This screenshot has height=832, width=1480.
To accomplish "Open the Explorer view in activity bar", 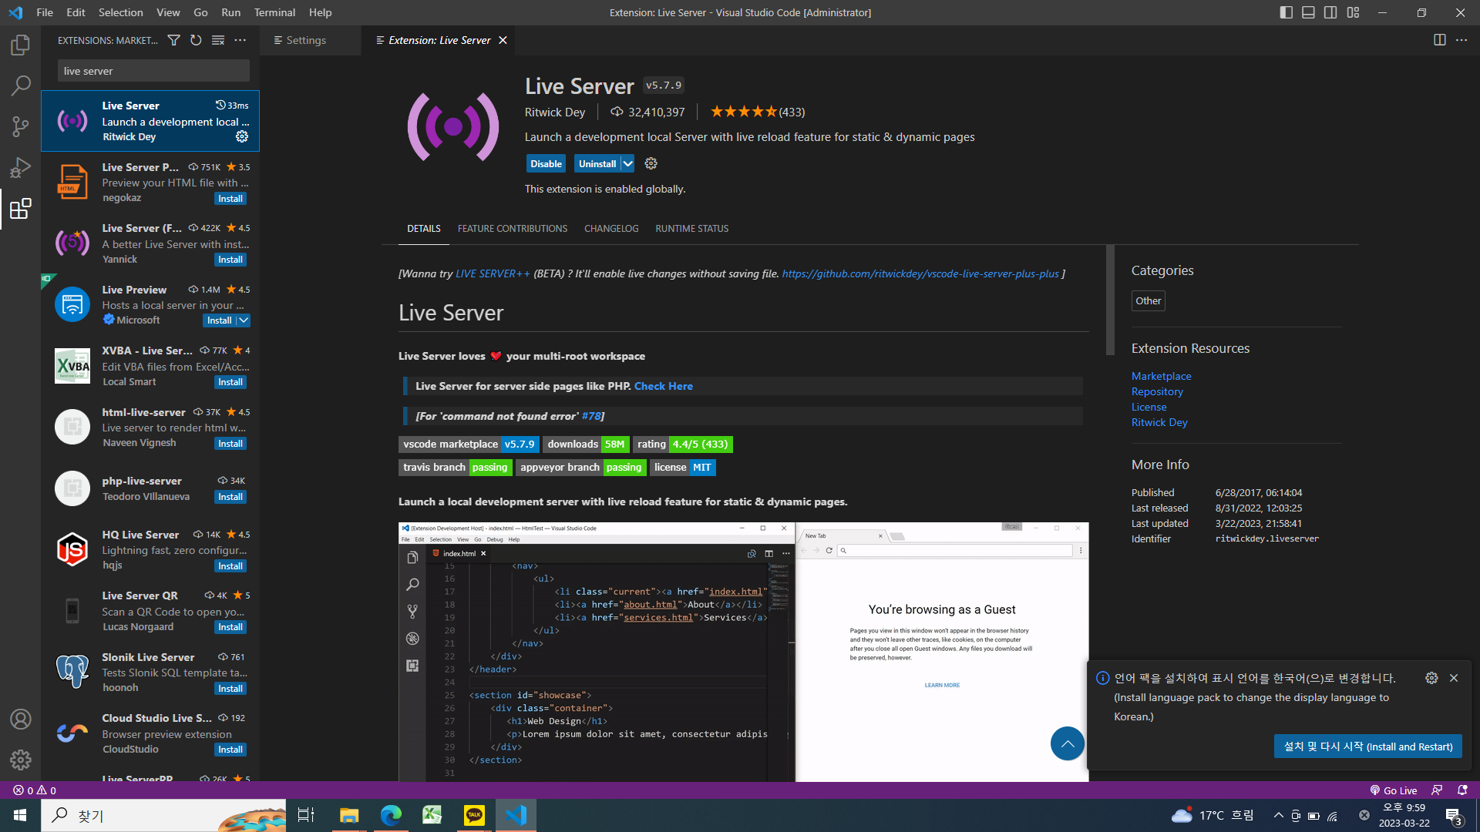I will pos(21,45).
